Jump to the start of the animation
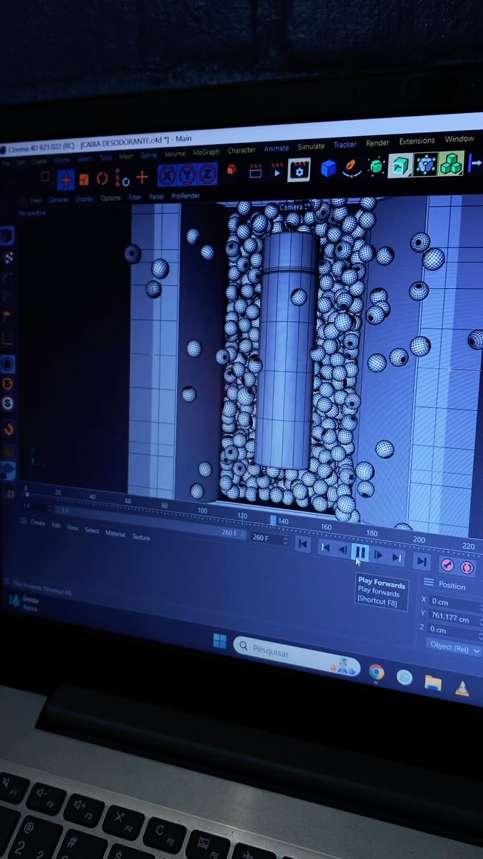The width and height of the screenshot is (483, 859). point(303,544)
